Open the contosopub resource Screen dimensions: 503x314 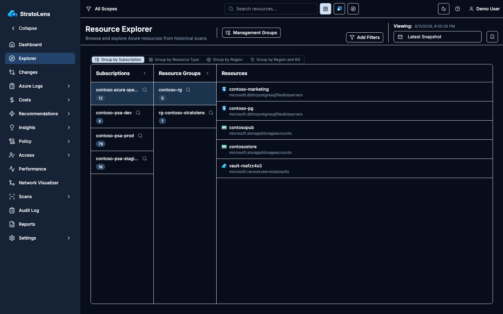pos(354,130)
